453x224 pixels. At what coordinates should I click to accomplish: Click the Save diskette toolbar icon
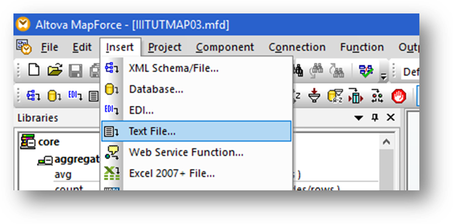[x=75, y=71]
